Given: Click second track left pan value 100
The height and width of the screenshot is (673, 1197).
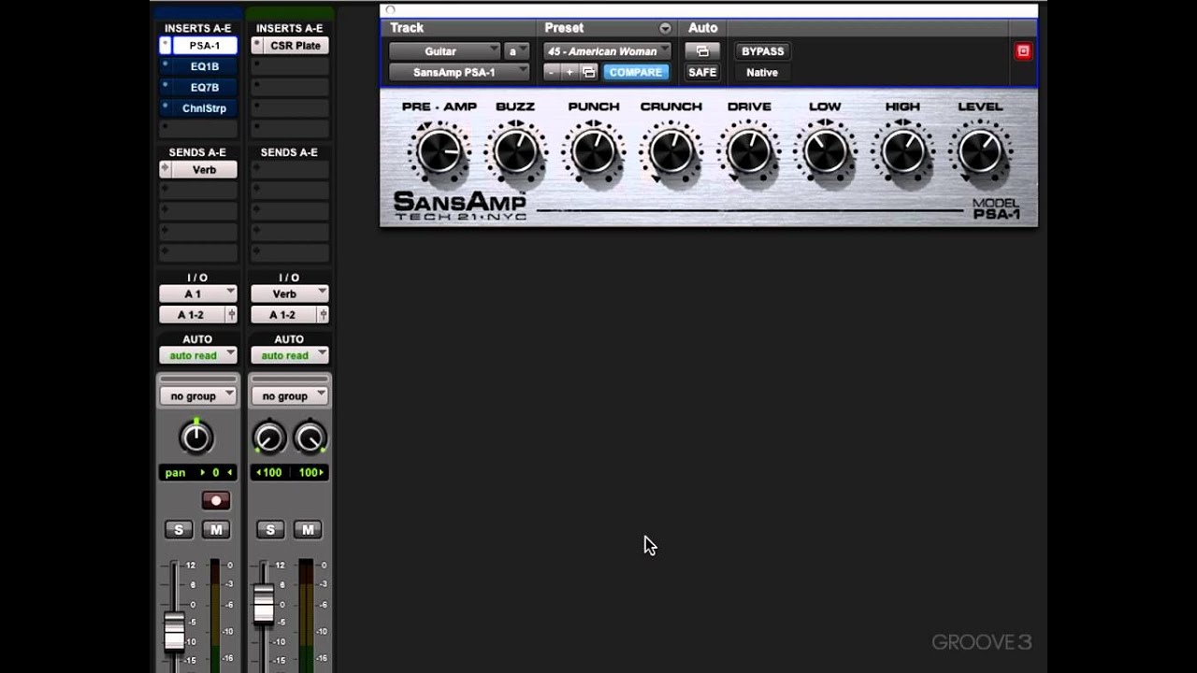Looking at the screenshot, I should coord(270,473).
